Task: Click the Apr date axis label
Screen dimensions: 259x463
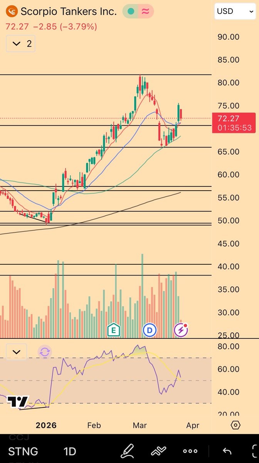Action: point(193,425)
